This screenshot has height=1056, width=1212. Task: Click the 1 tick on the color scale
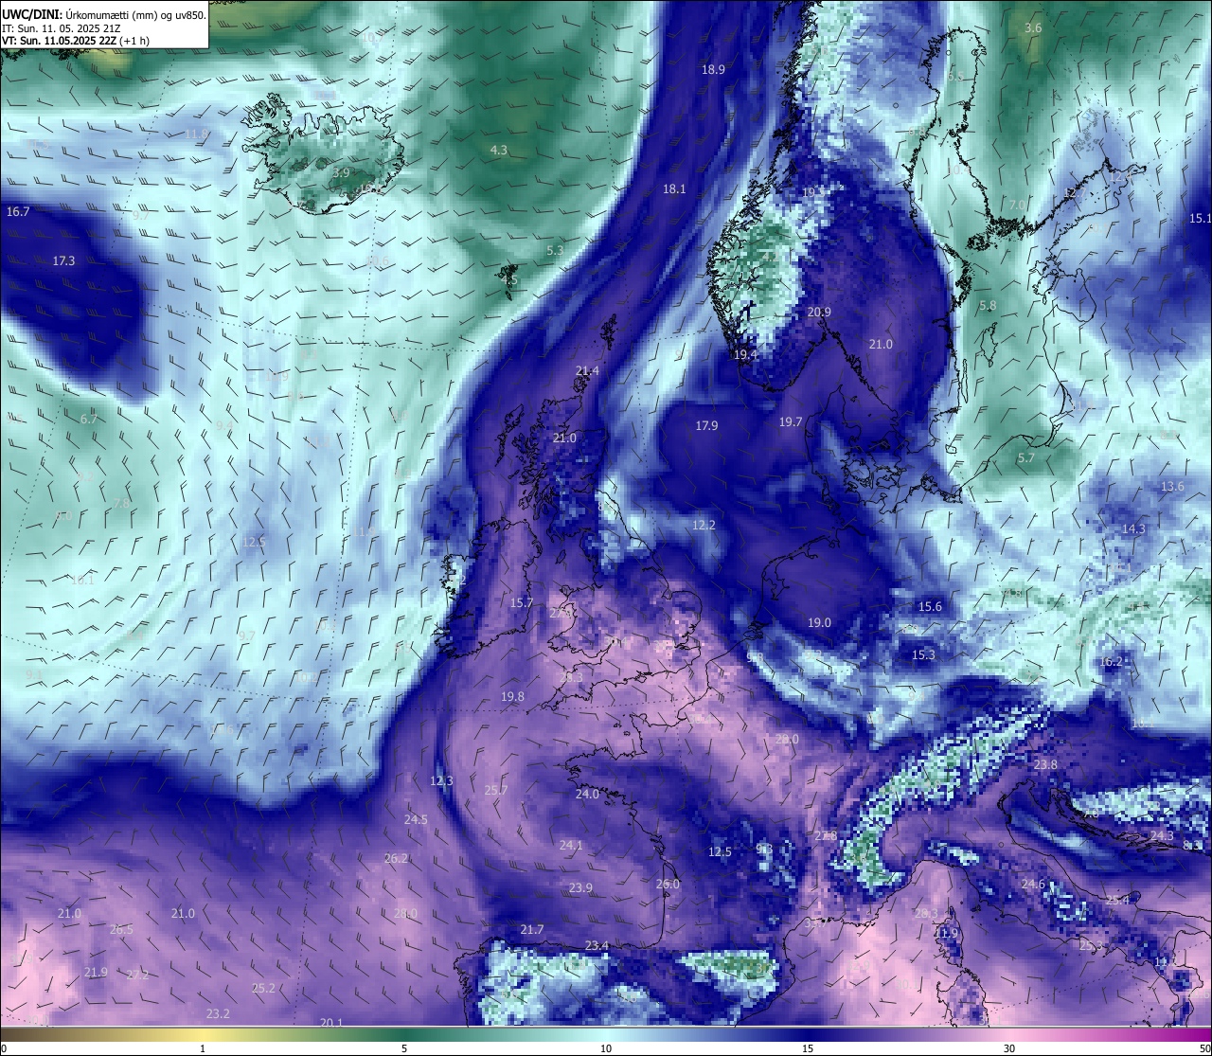tap(203, 1048)
